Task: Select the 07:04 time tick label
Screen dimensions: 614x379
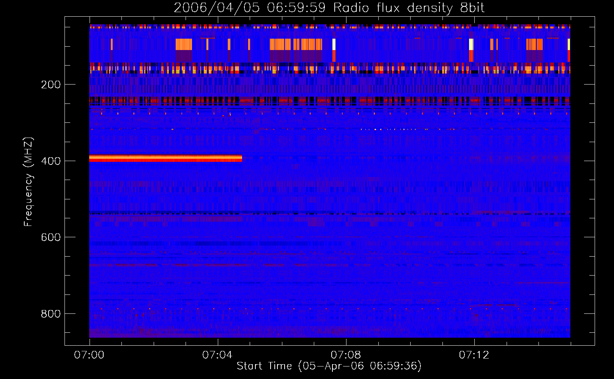Action: (x=217, y=355)
